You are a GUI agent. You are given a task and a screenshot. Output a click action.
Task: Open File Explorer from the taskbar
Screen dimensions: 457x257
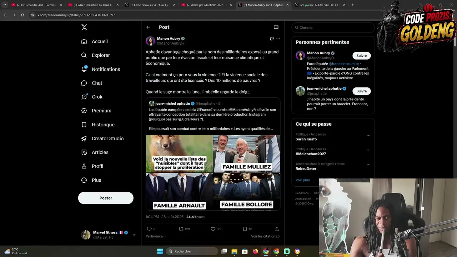pyautogui.click(x=235, y=251)
